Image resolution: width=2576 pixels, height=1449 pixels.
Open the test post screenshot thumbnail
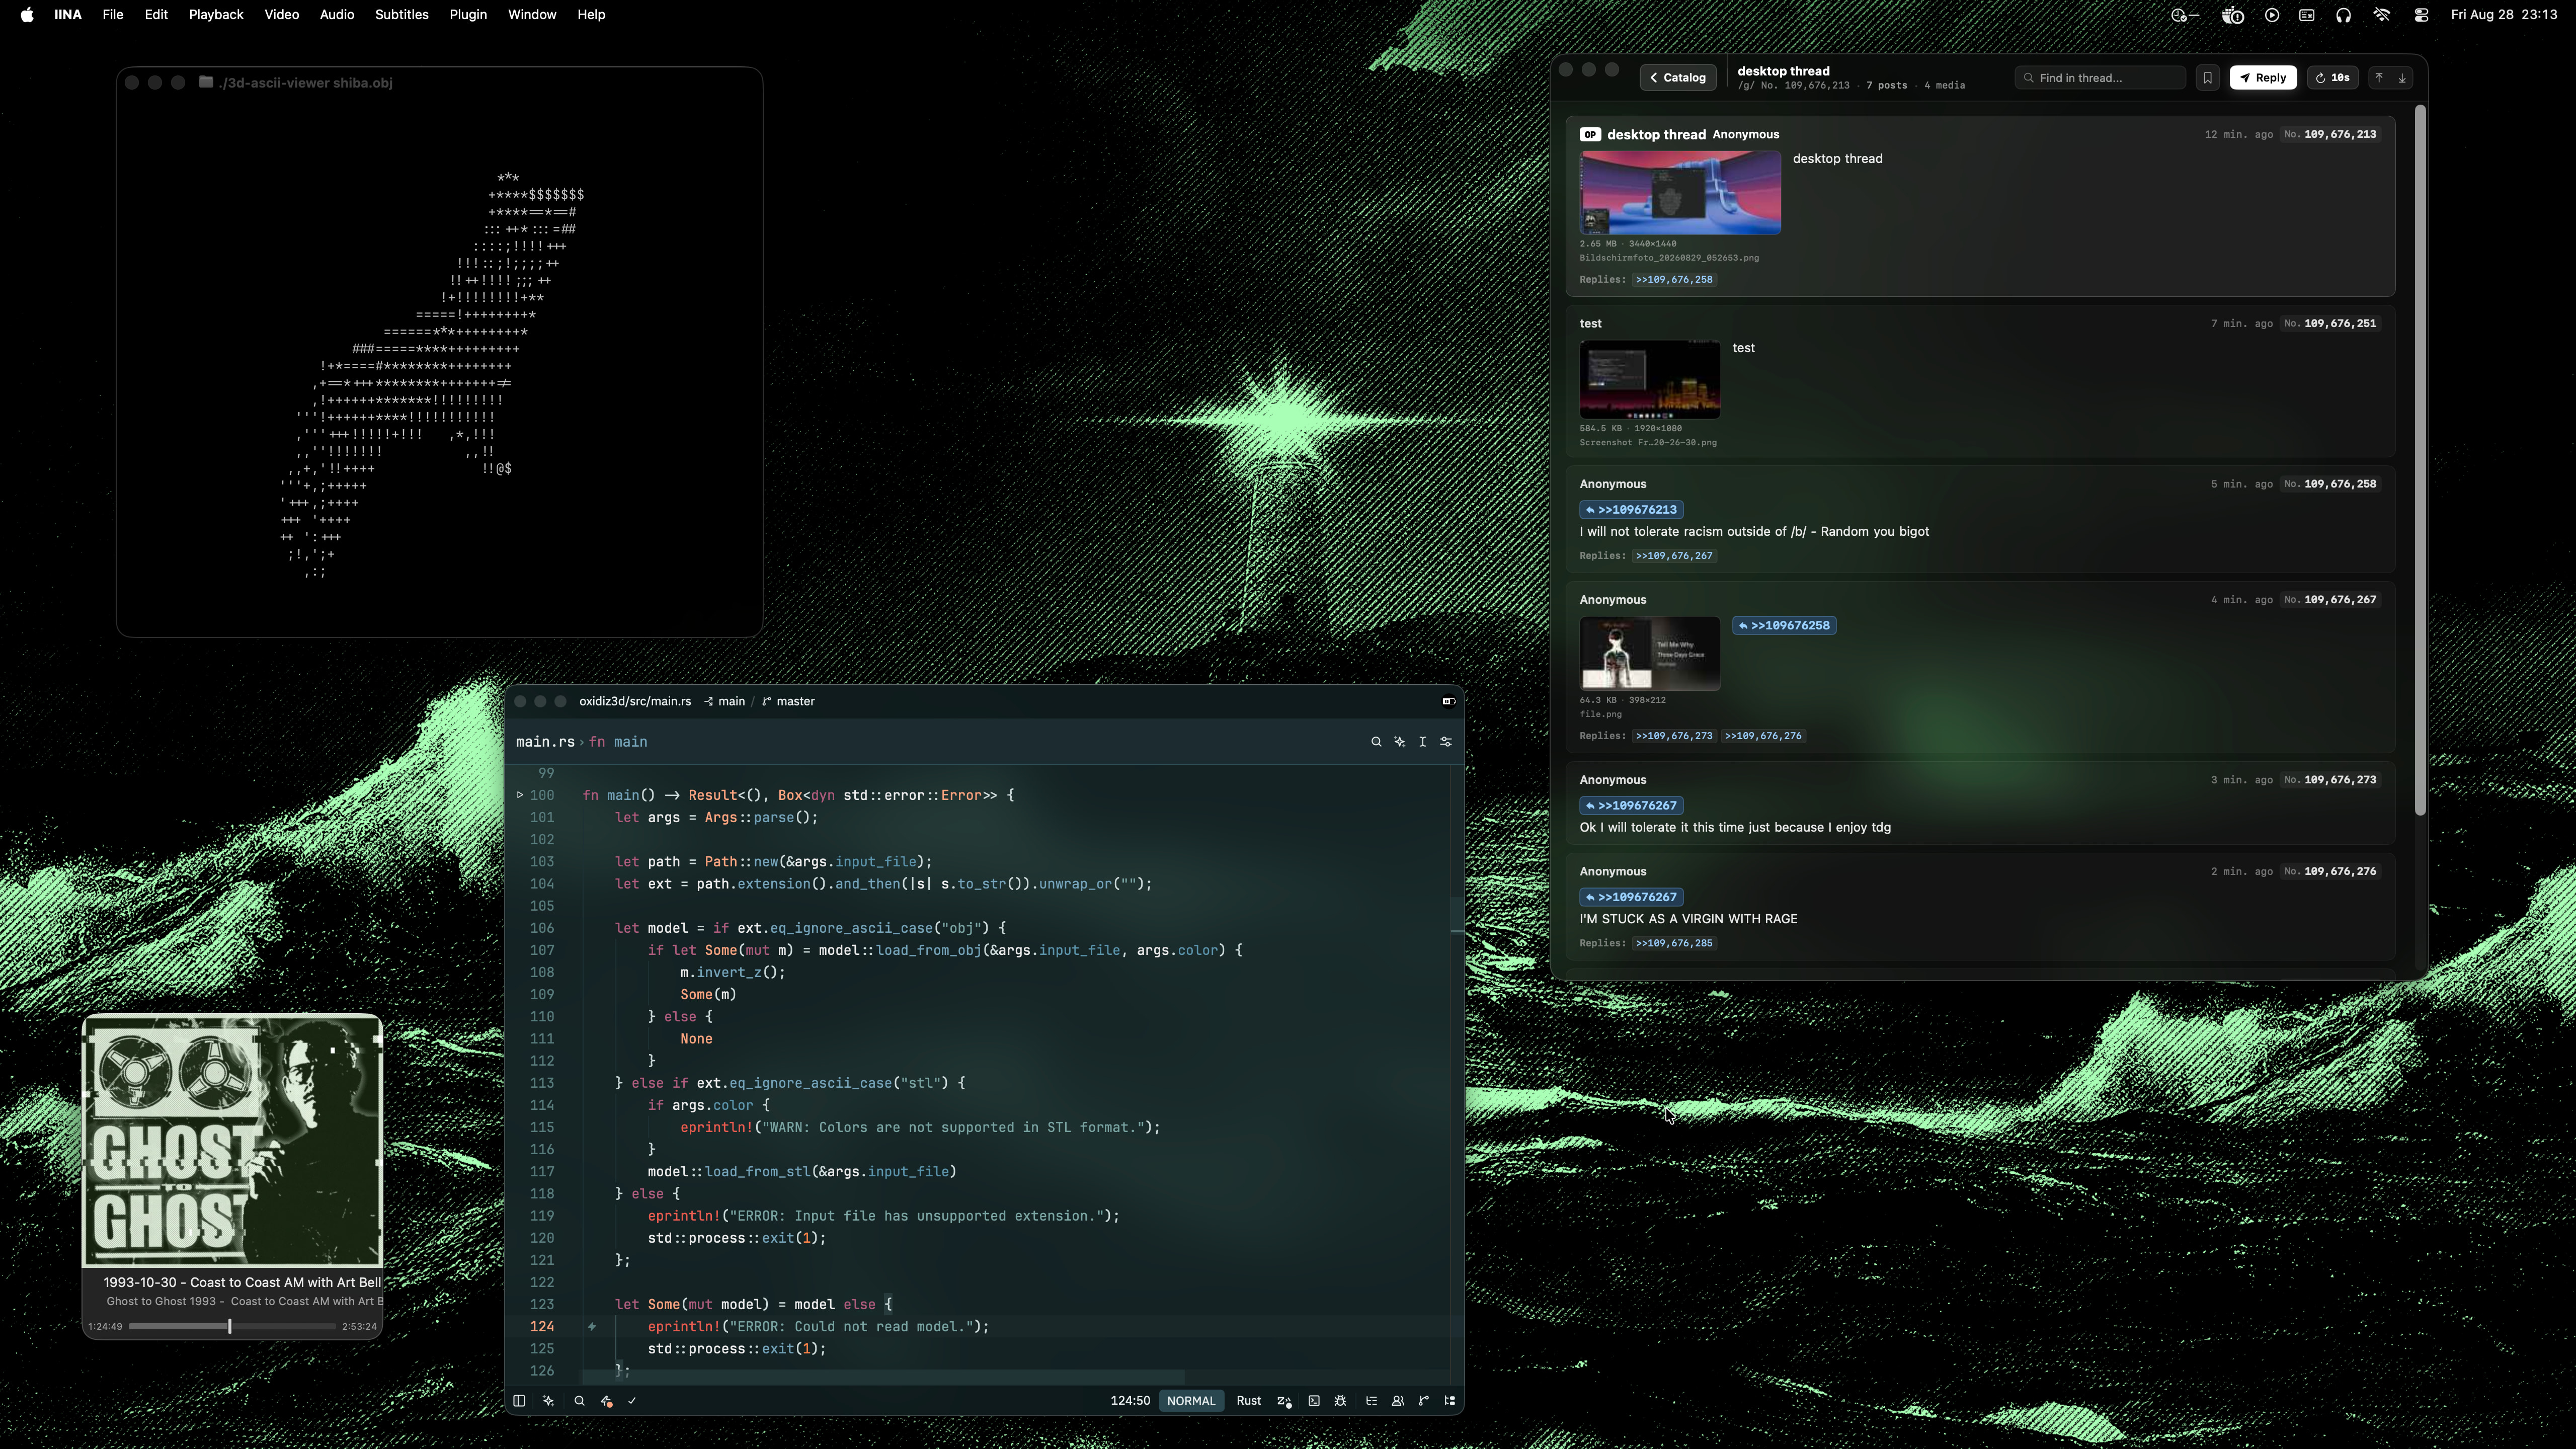1650,380
